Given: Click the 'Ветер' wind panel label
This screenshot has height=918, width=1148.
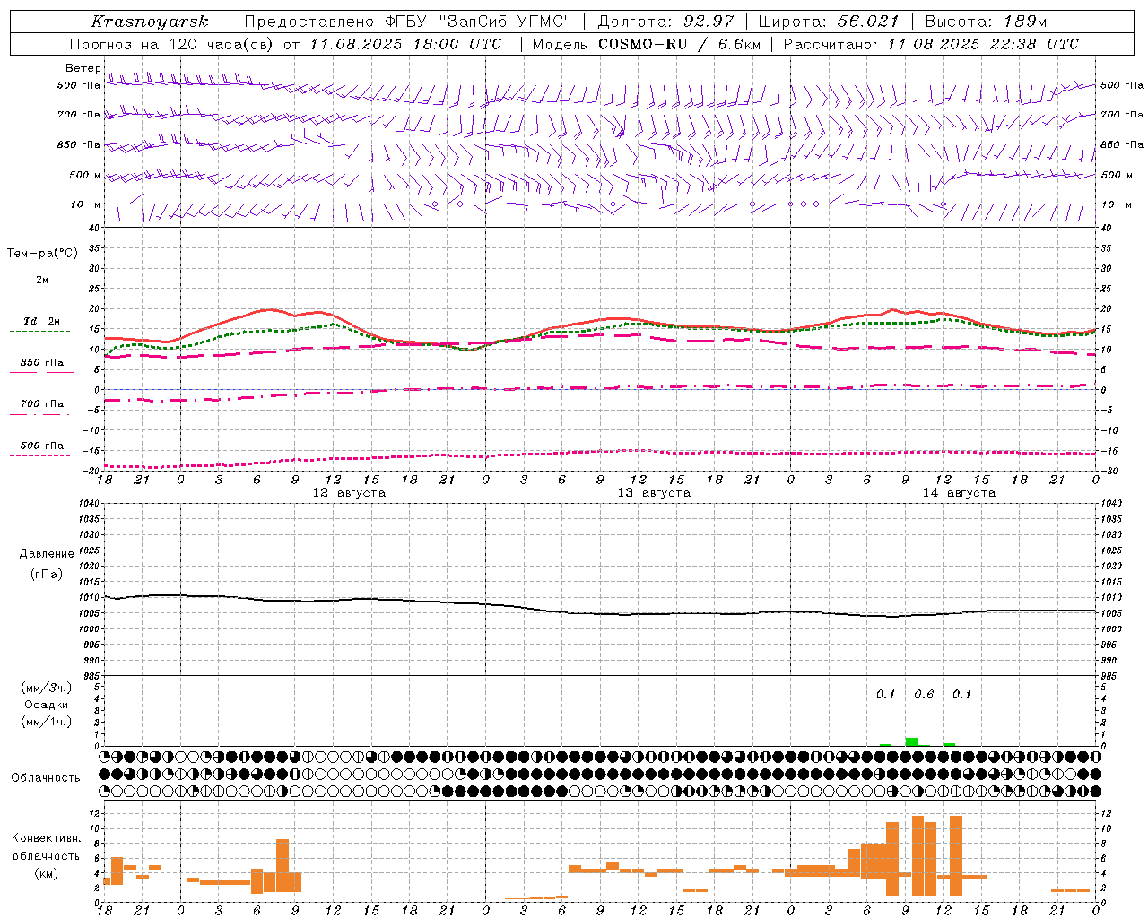Looking at the screenshot, I should point(83,68).
